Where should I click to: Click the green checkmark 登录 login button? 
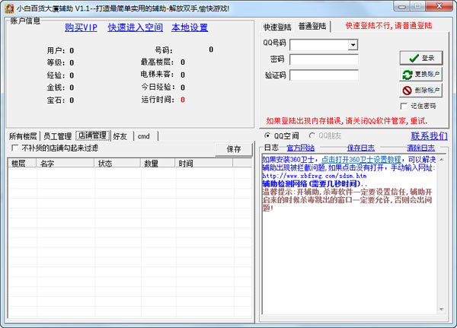pyautogui.click(x=421, y=58)
